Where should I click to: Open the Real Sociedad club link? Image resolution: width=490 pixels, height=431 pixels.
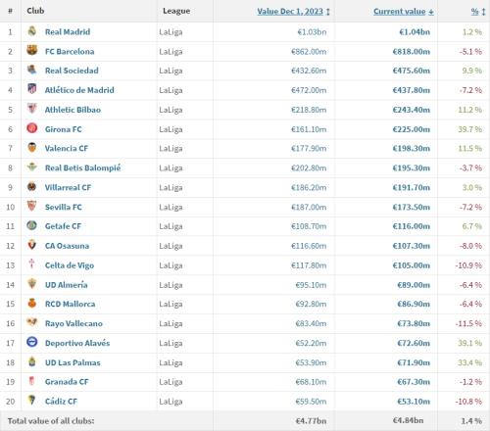[72, 71]
